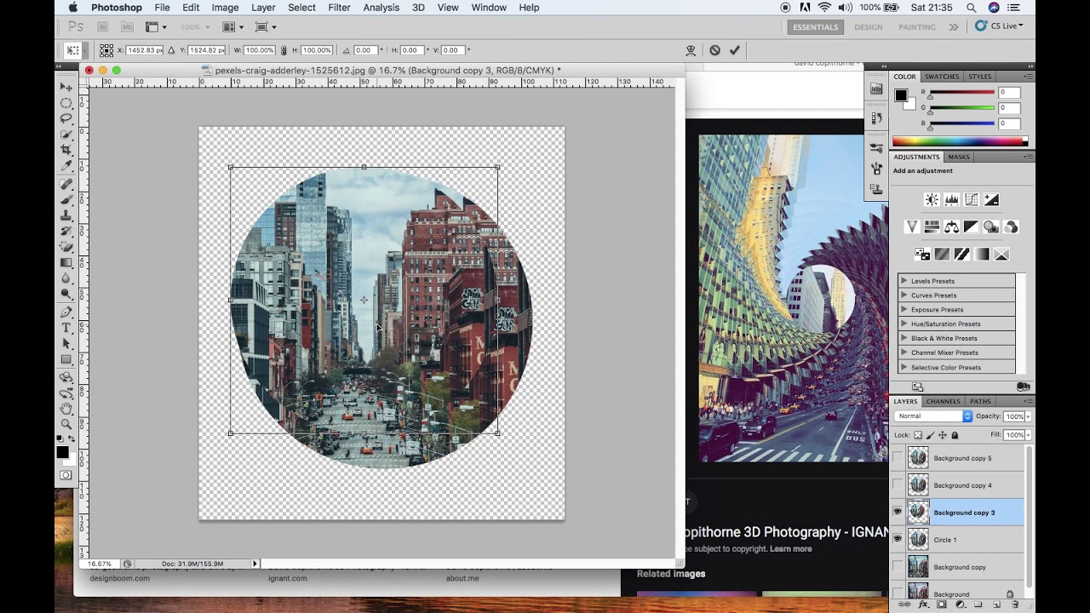Select the Crop tool

[66, 150]
